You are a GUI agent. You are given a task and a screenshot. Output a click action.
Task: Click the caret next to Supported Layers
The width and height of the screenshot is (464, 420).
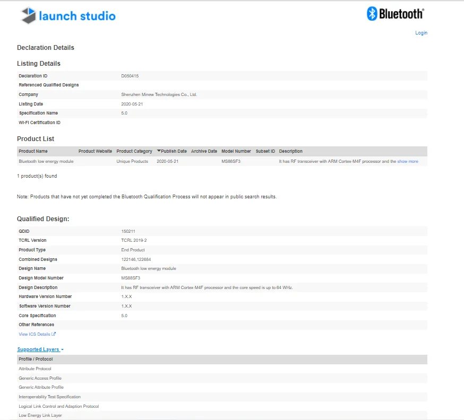coord(63,349)
